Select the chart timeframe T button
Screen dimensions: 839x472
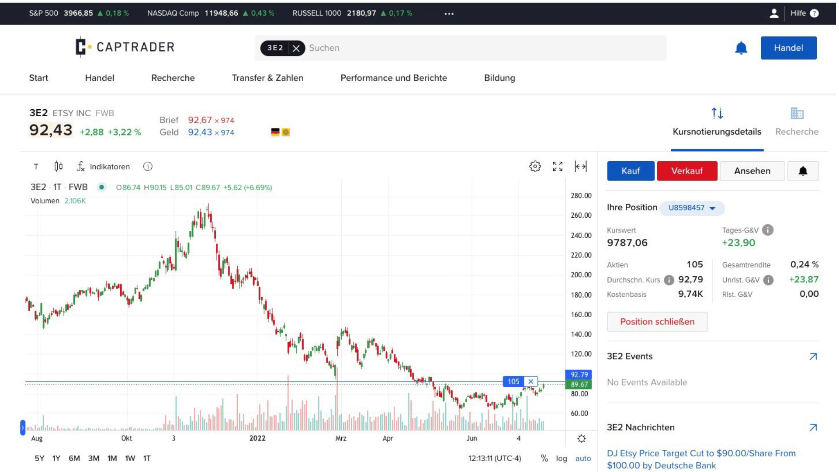coord(36,167)
